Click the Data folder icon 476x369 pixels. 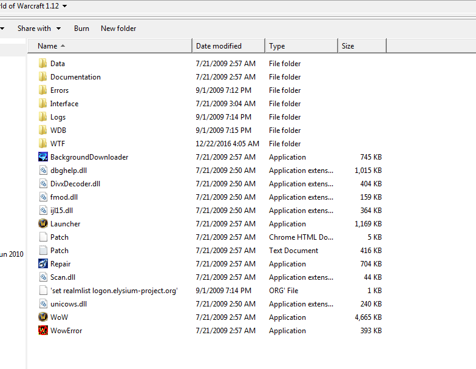click(42, 63)
